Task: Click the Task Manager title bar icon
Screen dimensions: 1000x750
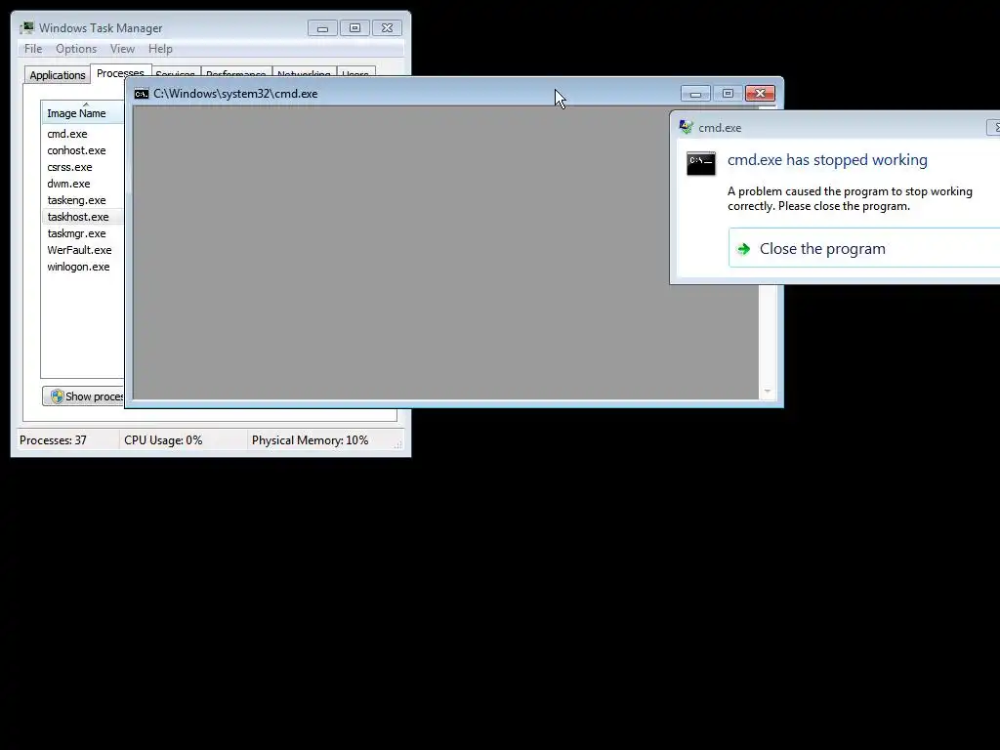Action: click(x=26, y=27)
